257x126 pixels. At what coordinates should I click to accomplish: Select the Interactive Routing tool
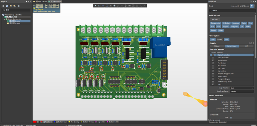[118, 5]
